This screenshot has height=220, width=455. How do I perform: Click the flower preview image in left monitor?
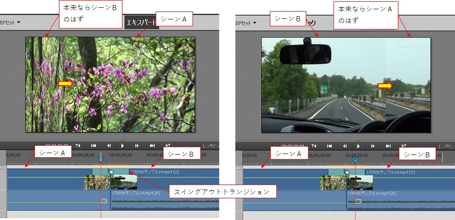(110, 84)
